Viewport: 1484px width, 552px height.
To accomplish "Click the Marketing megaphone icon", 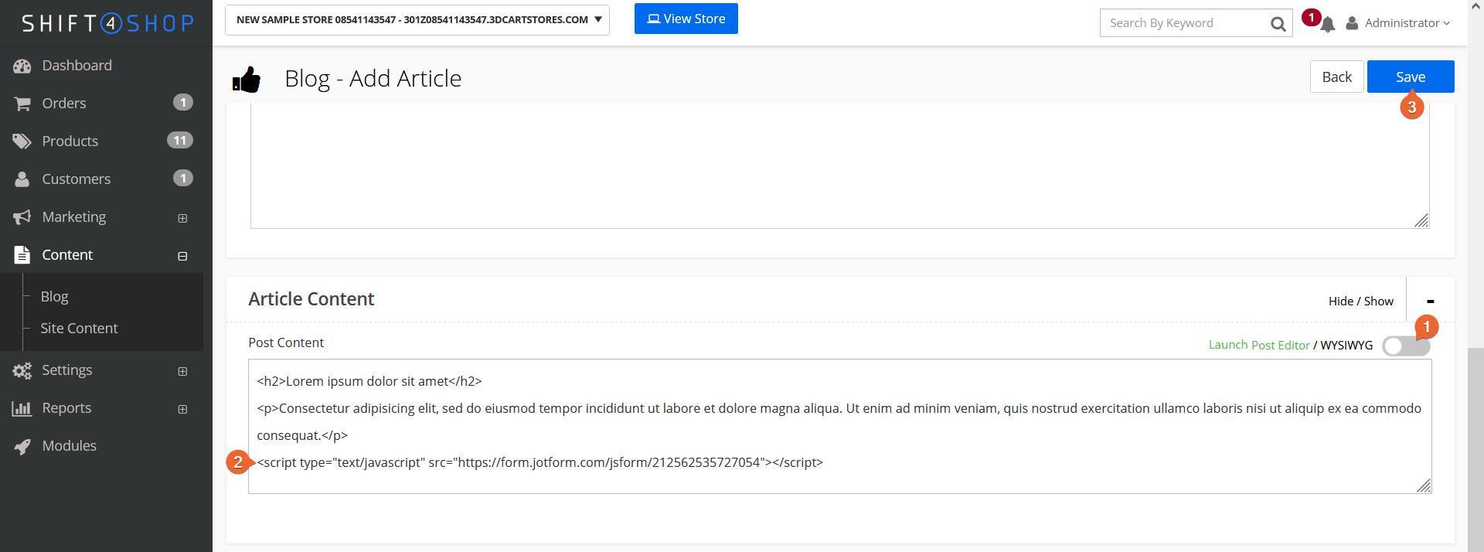I will (22, 217).
